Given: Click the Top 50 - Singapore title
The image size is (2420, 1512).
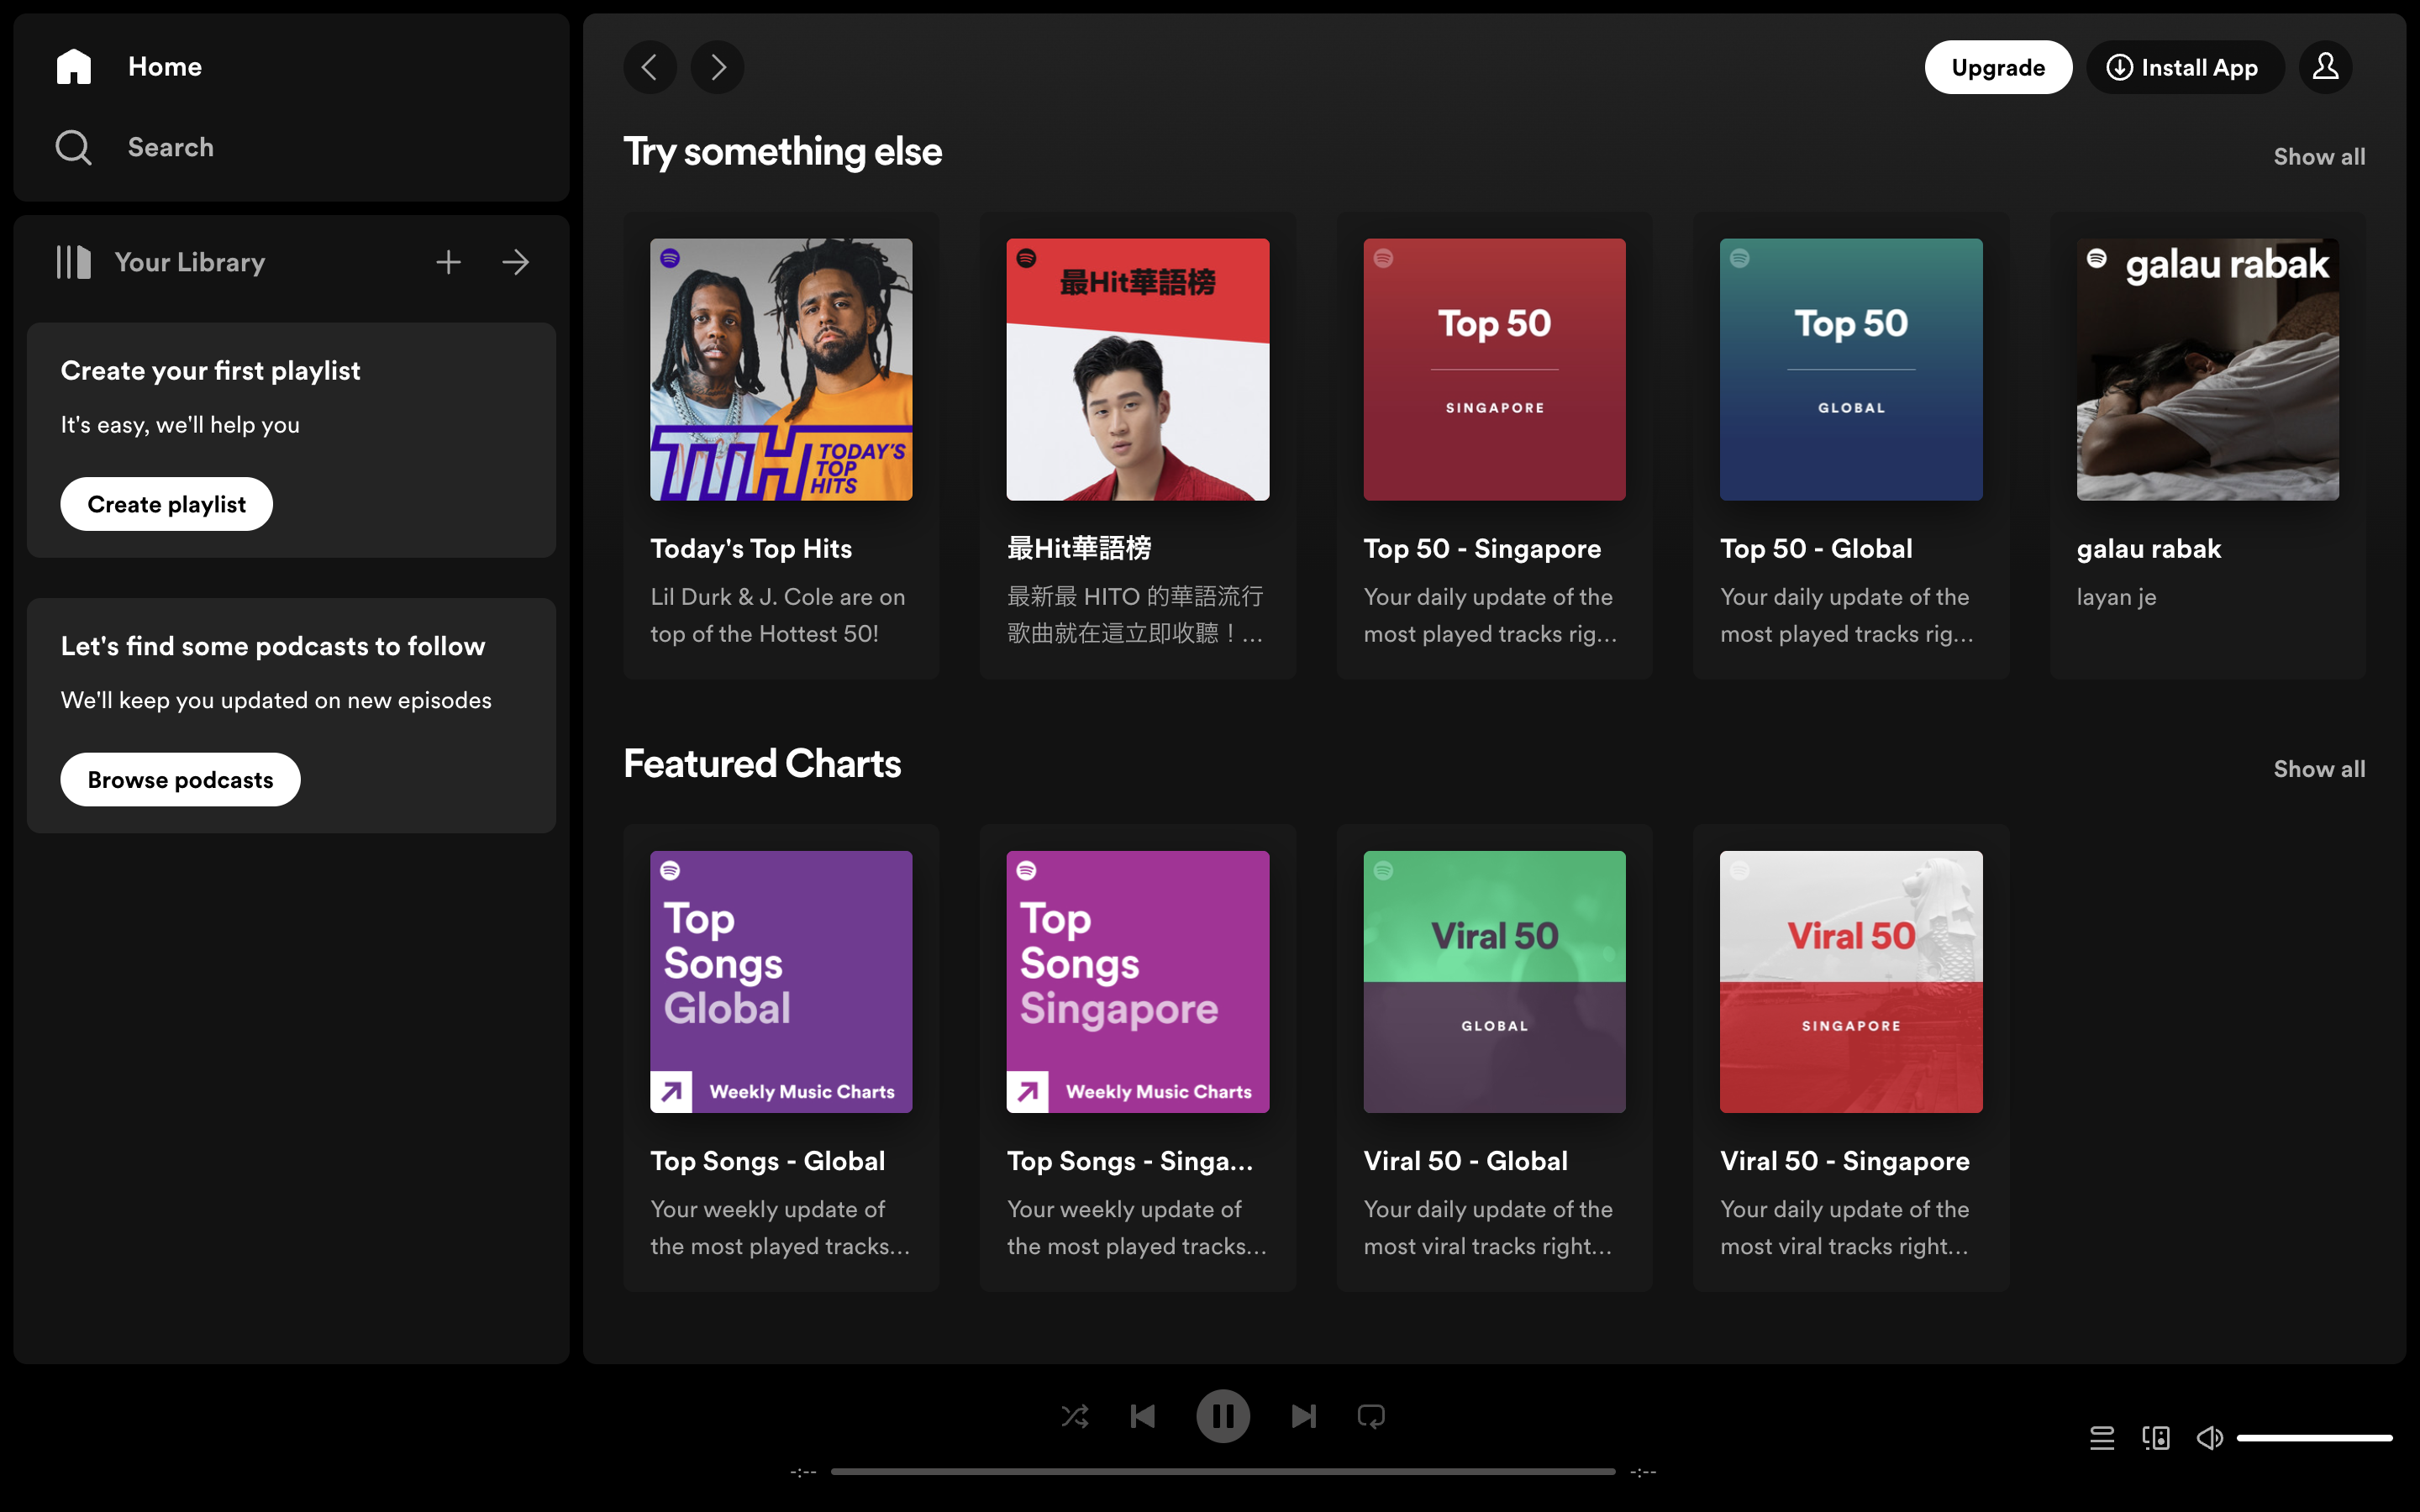Looking at the screenshot, I should pyautogui.click(x=1482, y=548).
